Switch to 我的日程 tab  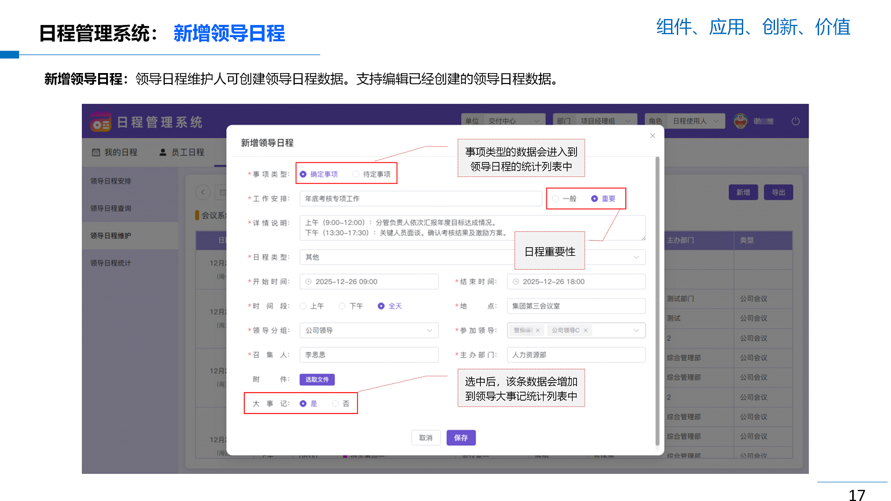[115, 153]
